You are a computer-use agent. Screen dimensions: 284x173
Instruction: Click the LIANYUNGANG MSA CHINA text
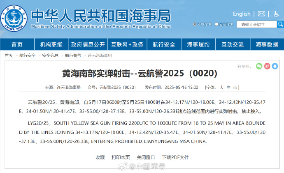tap(175, 141)
